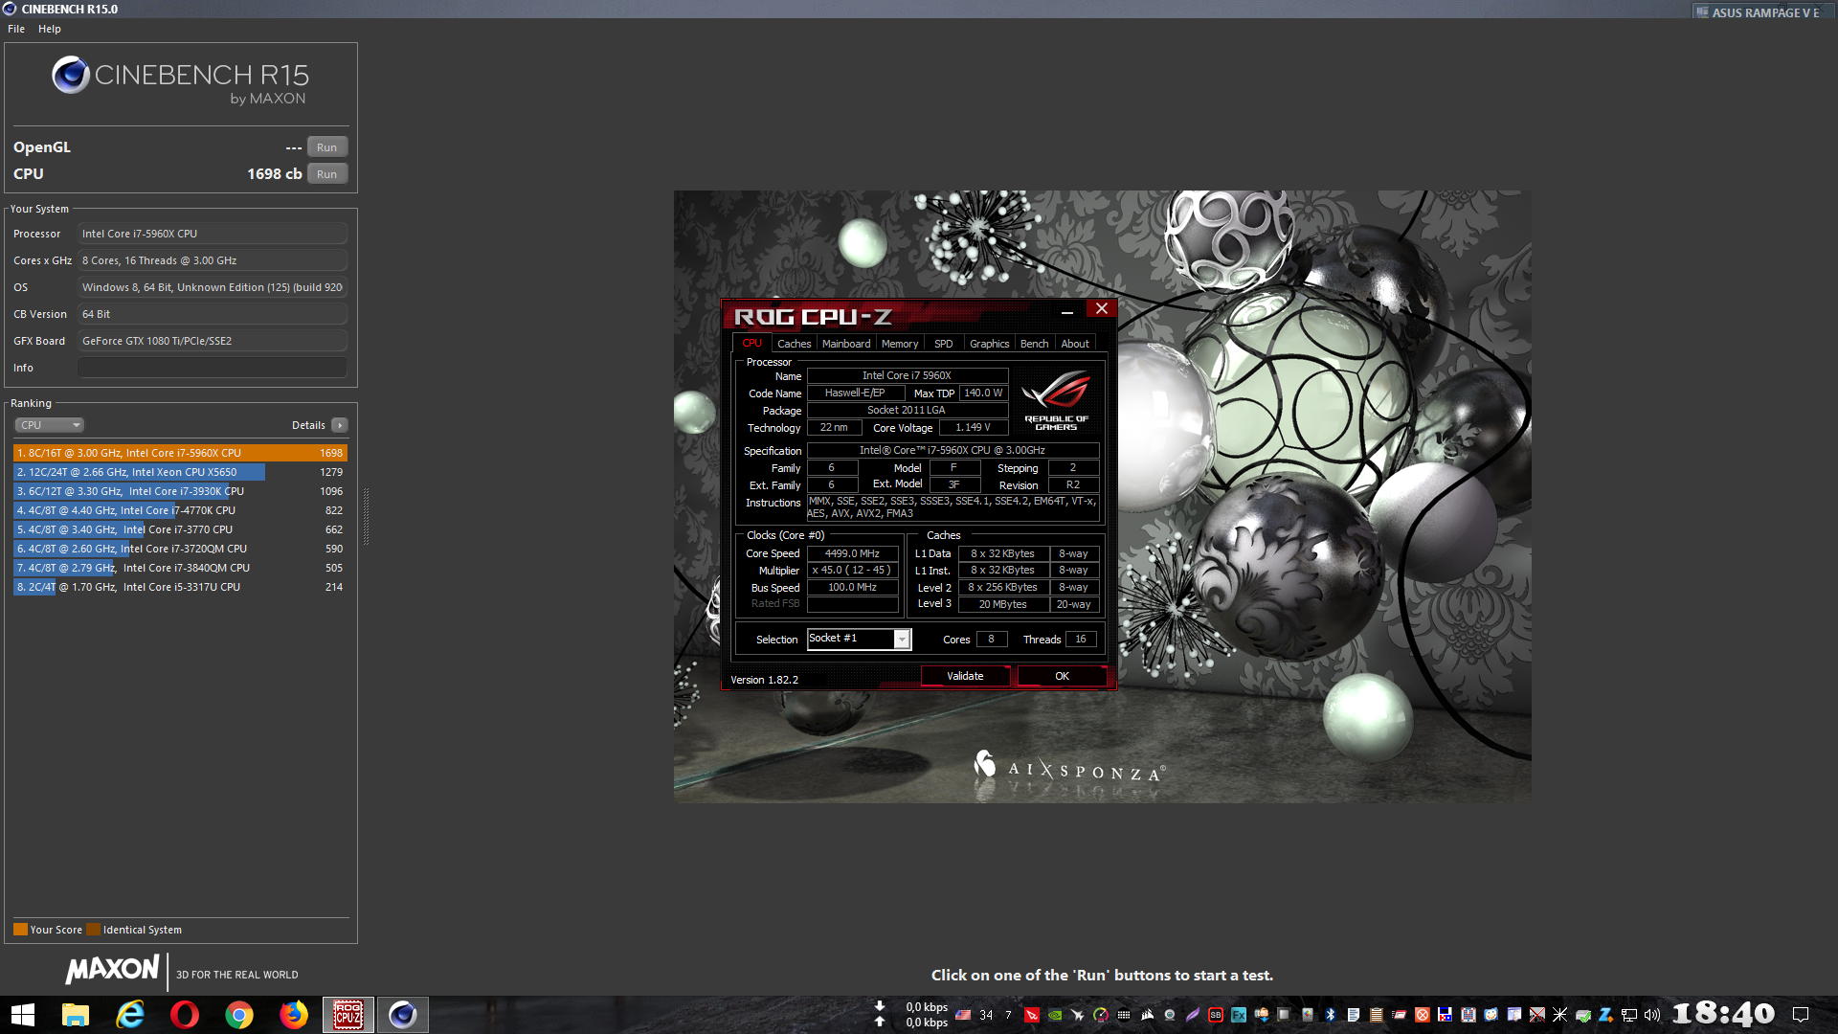The width and height of the screenshot is (1838, 1034).
Task: Expand ranking Details arrow
Action: tap(340, 425)
